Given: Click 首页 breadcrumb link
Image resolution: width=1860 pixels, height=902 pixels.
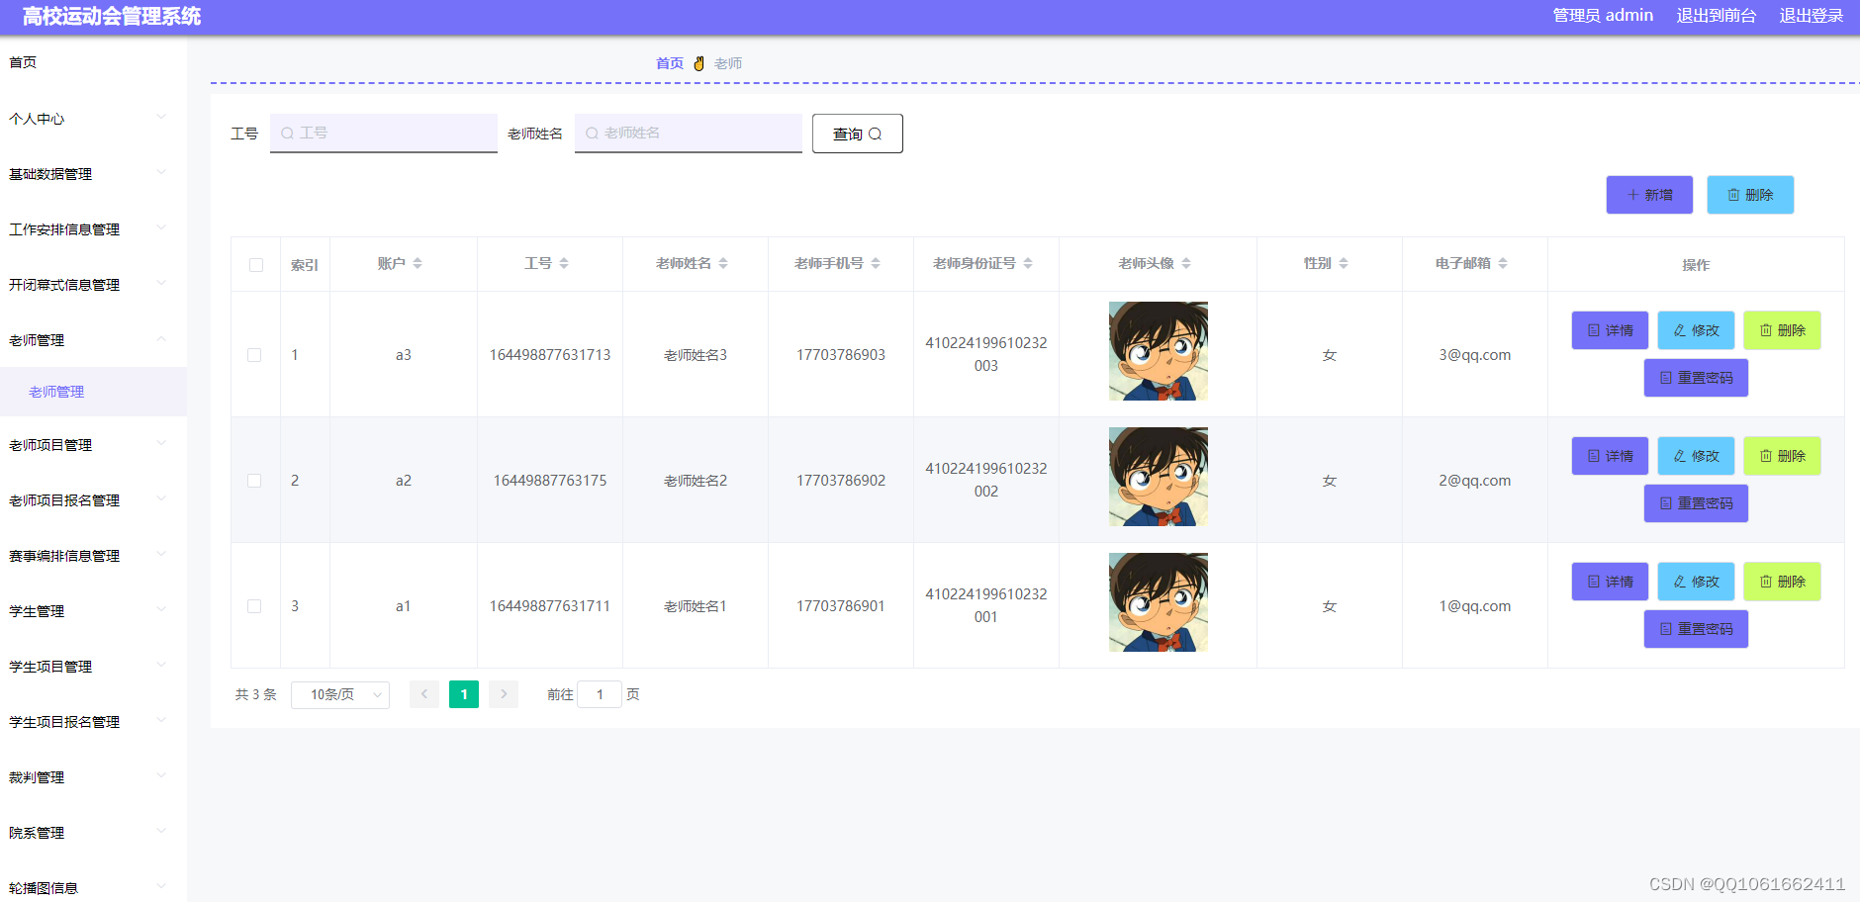Looking at the screenshot, I should point(670,63).
